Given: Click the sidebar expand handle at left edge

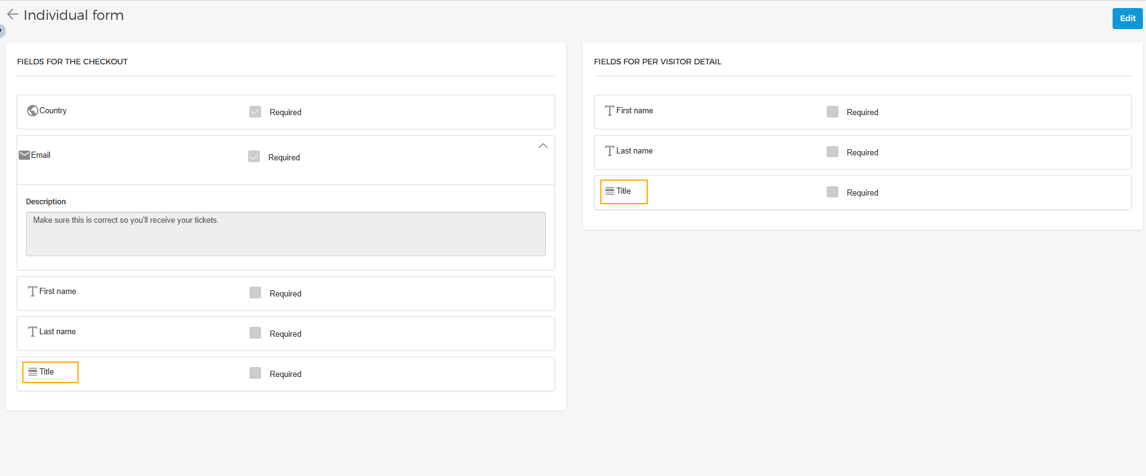Looking at the screenshot, I should point(2,30).
